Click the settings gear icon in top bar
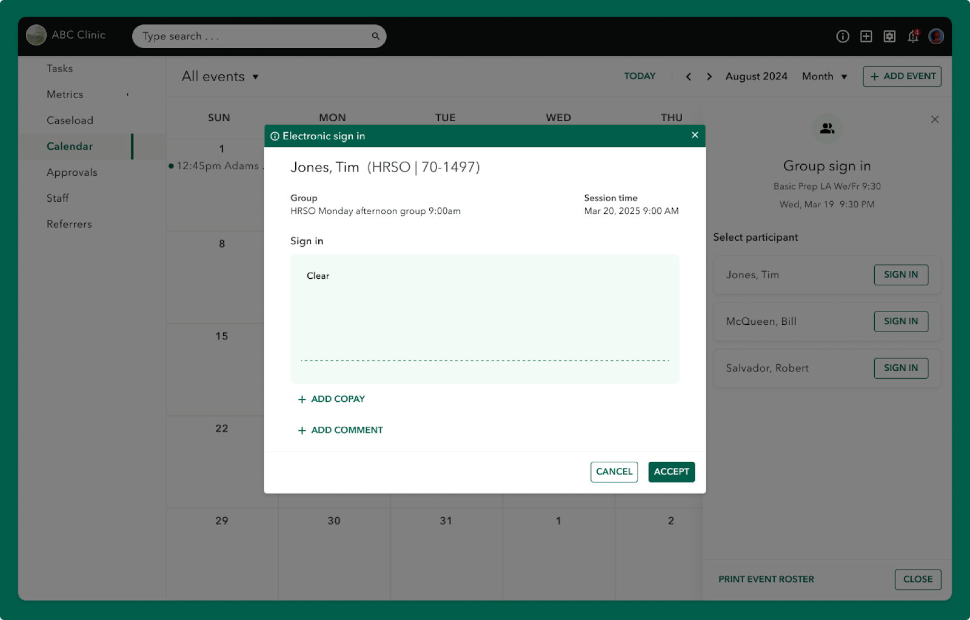Screen dimensions: 970x620 pyautogui.click(x=889, y=36)
